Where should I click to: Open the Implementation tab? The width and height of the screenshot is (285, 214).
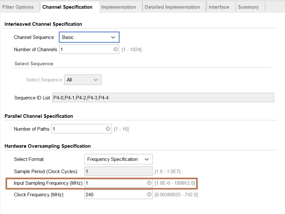coord(119,7)
